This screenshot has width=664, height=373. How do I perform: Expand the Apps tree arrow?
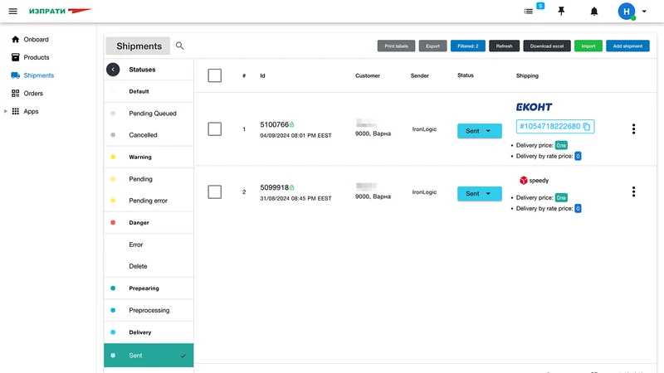click(x=5, y=111)
